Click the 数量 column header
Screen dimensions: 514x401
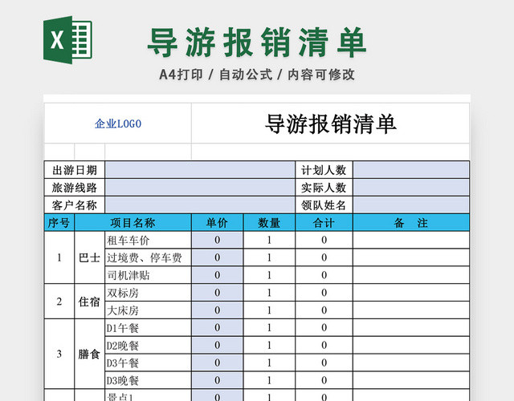269,223
